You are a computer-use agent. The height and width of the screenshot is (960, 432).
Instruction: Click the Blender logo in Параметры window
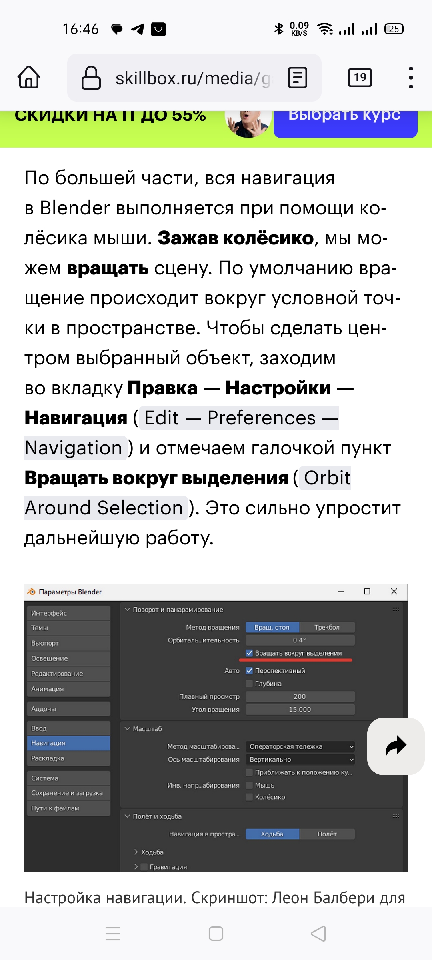point(31,592)
